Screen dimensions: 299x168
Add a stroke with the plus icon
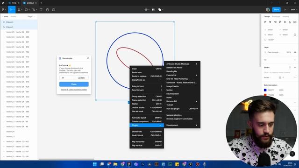coord(295,67)
